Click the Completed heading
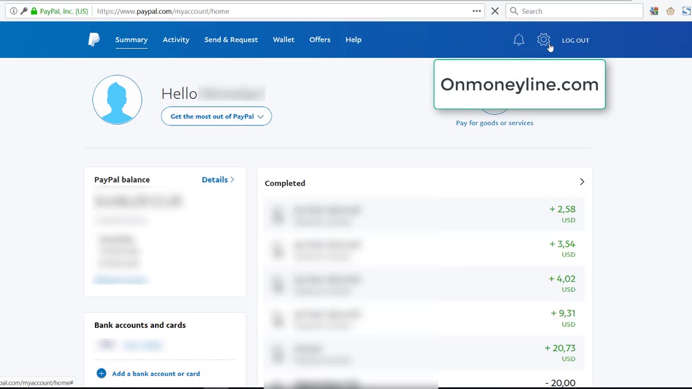 click(285, 183)
